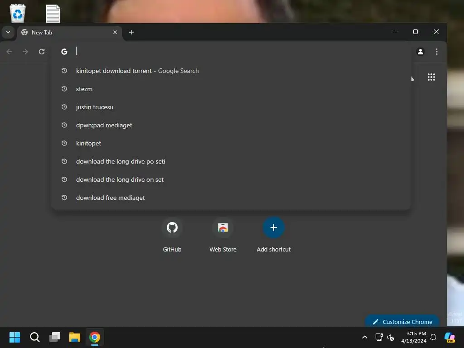Open the Web Store shortcut
This screenshot has width=464, height=348.
tap(223, 235)
